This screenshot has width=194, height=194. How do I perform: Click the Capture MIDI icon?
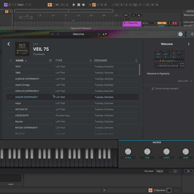(102, 5)
